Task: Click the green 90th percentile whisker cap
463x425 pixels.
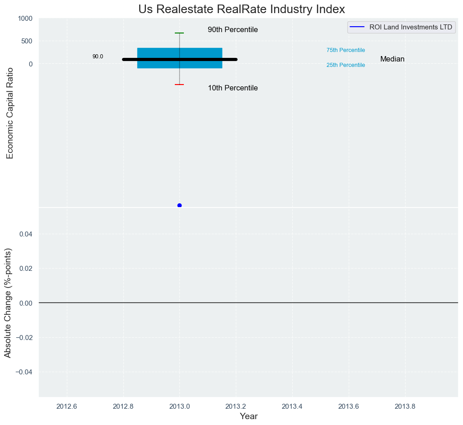Action: tap(179, 33)
